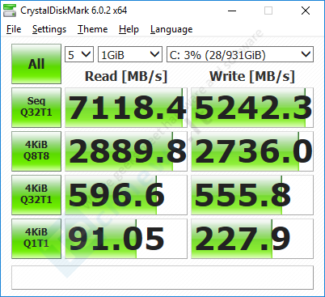This screenshot has height=297, width=325.
Task: Open the File menu
Action: [14, 29]
